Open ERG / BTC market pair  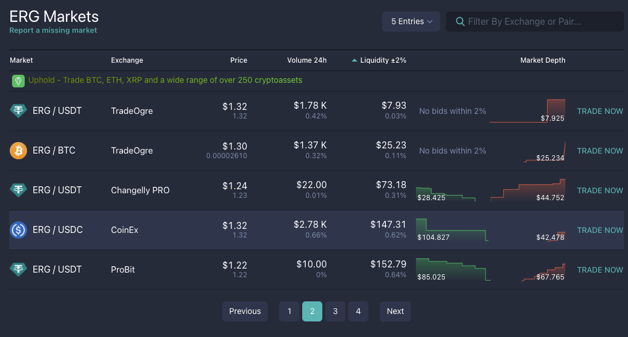(x=53, y=150)
